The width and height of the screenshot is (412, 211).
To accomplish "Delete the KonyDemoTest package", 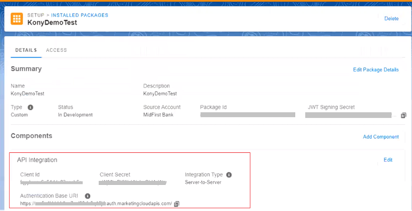I will pyautogui.click(x=391, y=19).
